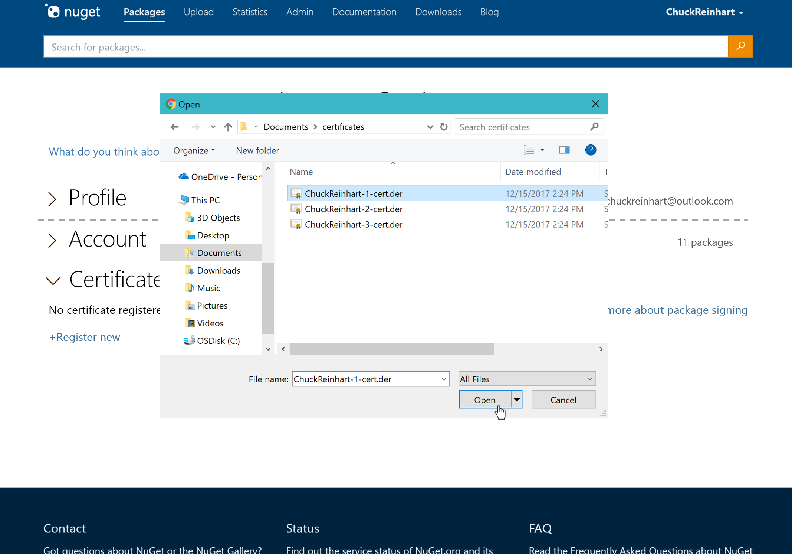Expand the address bar path dropdown

[430, 127]
